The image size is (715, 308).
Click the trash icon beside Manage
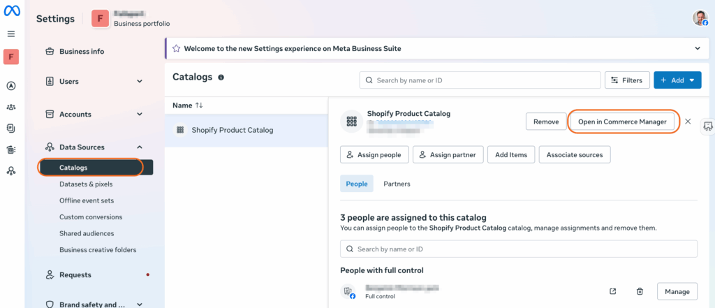(x=640, y=291)
